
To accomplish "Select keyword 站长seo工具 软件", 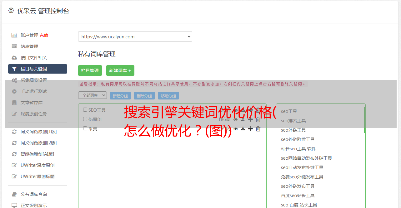I will (298, 149).
